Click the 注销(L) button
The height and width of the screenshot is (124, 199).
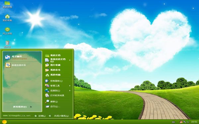click(40, 116)
